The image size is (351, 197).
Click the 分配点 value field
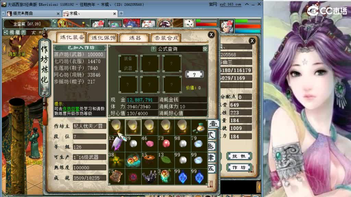(x=245, y=97)
